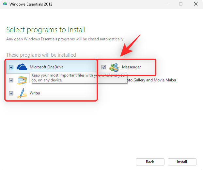Click the Install button

182,162
